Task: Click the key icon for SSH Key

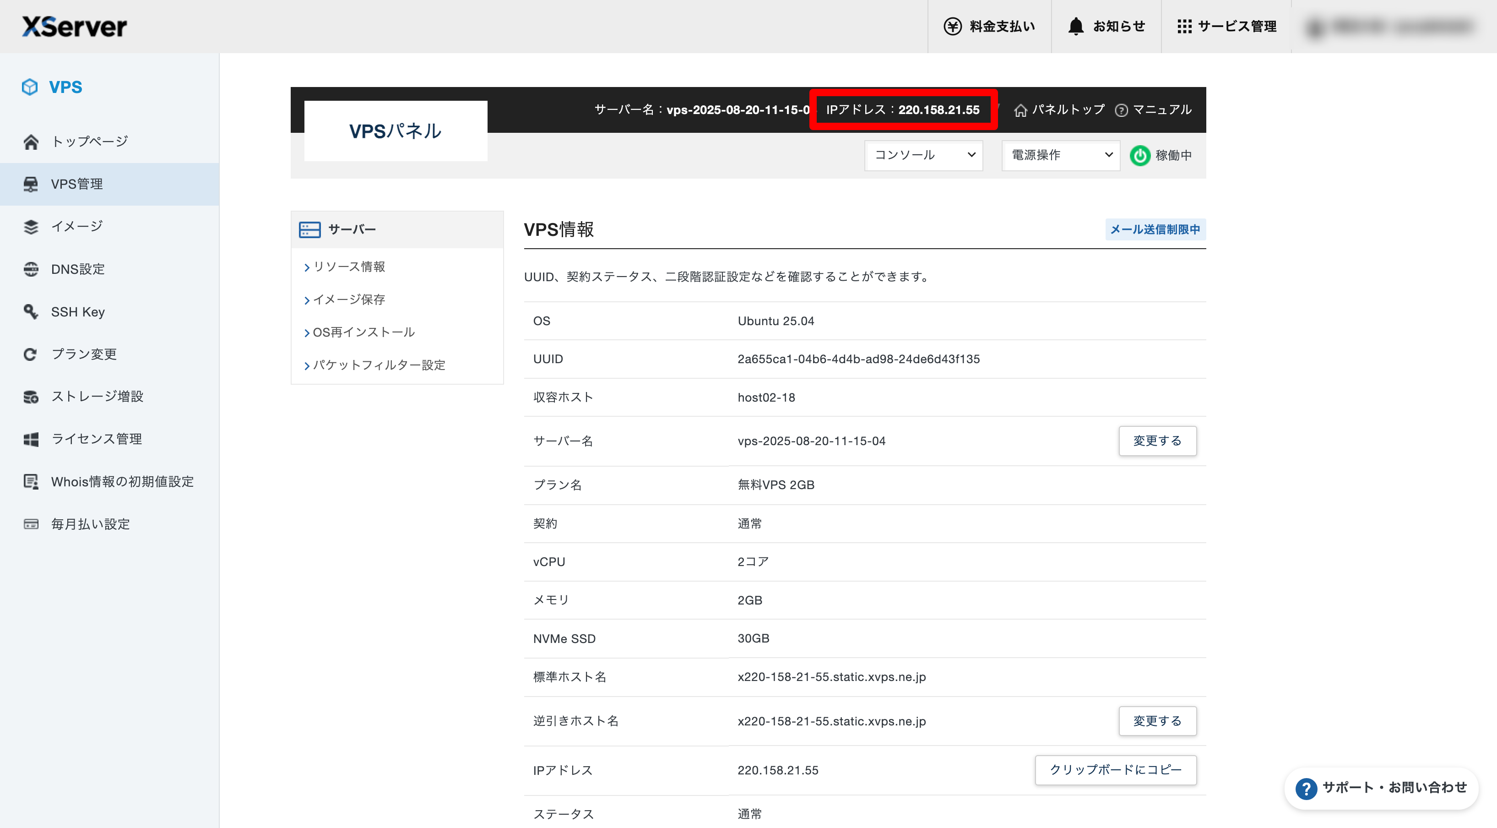Action: tap(31, 312)
